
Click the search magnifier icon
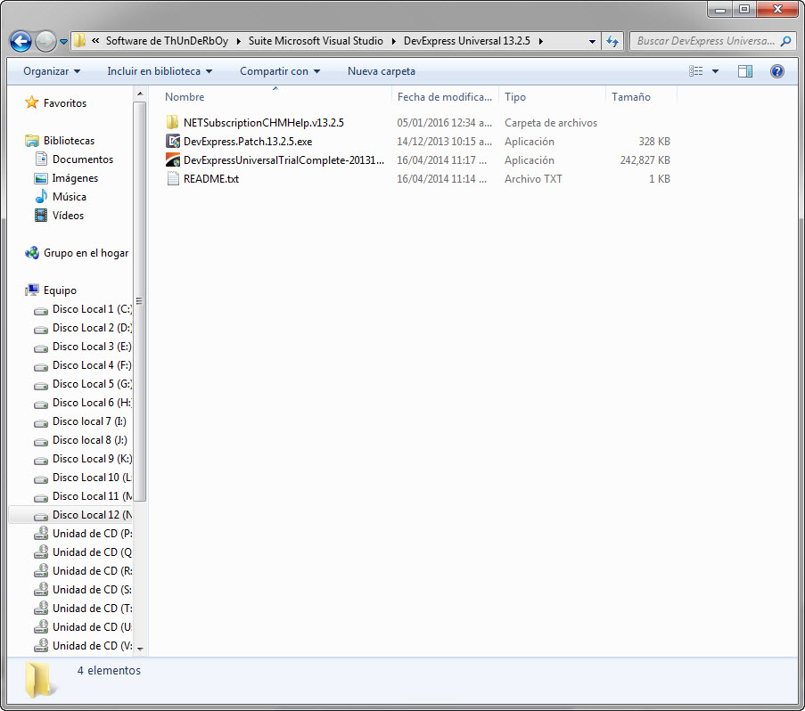click(x=785, y=41)
